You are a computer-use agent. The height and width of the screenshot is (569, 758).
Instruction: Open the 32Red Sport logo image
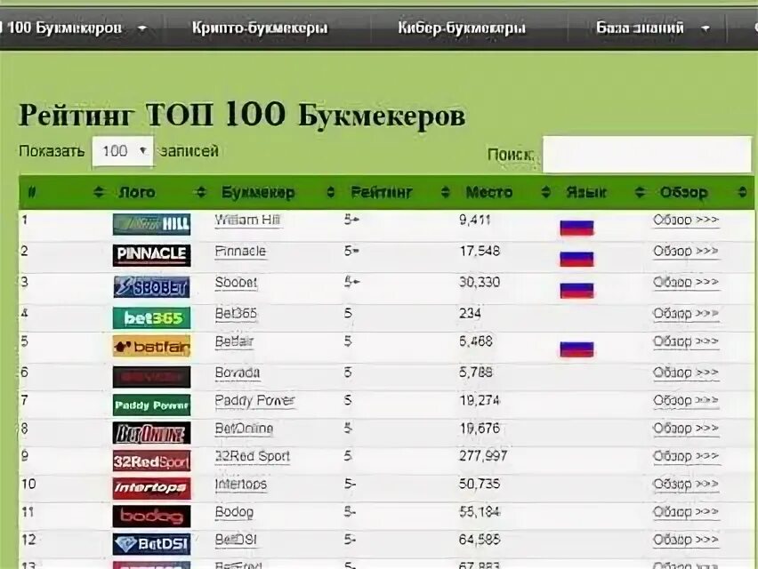pyautogui.click(x=151, y=461)
